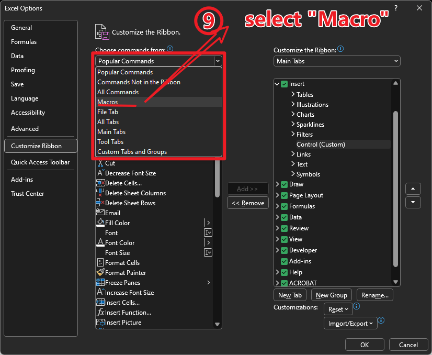
Task: Click the help question mark icon
Action: 396,8
